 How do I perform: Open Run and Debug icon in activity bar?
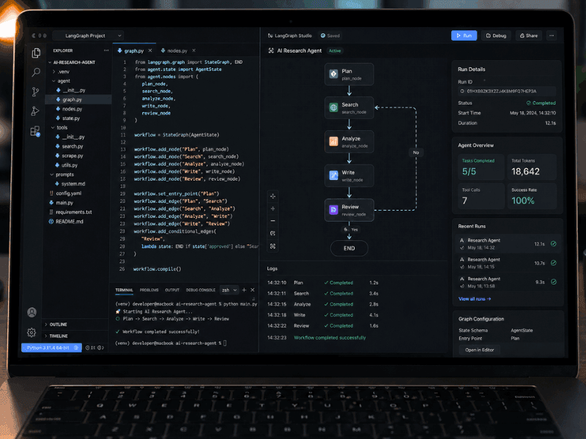click(35, 111)
